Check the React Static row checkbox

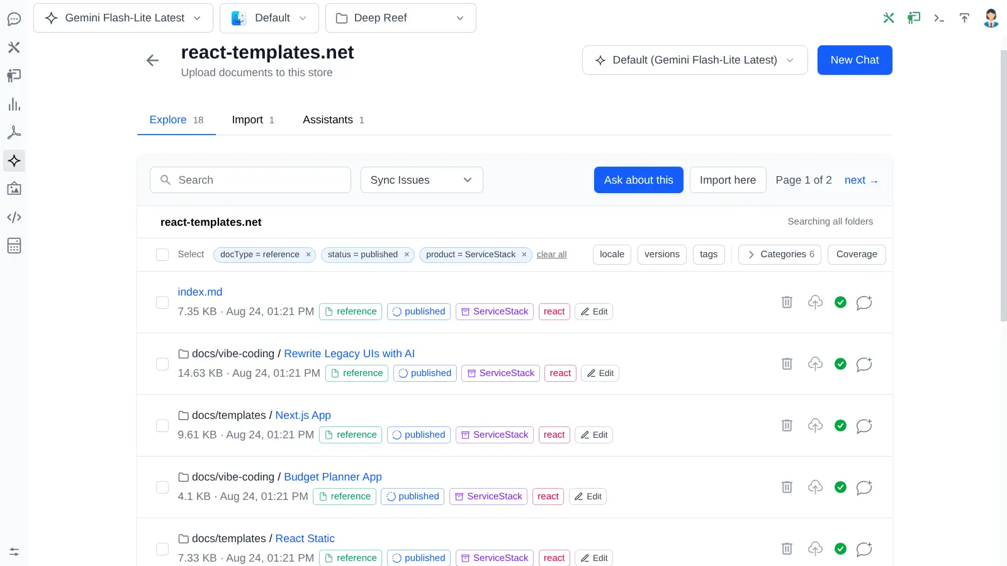(x=162, y=549)
